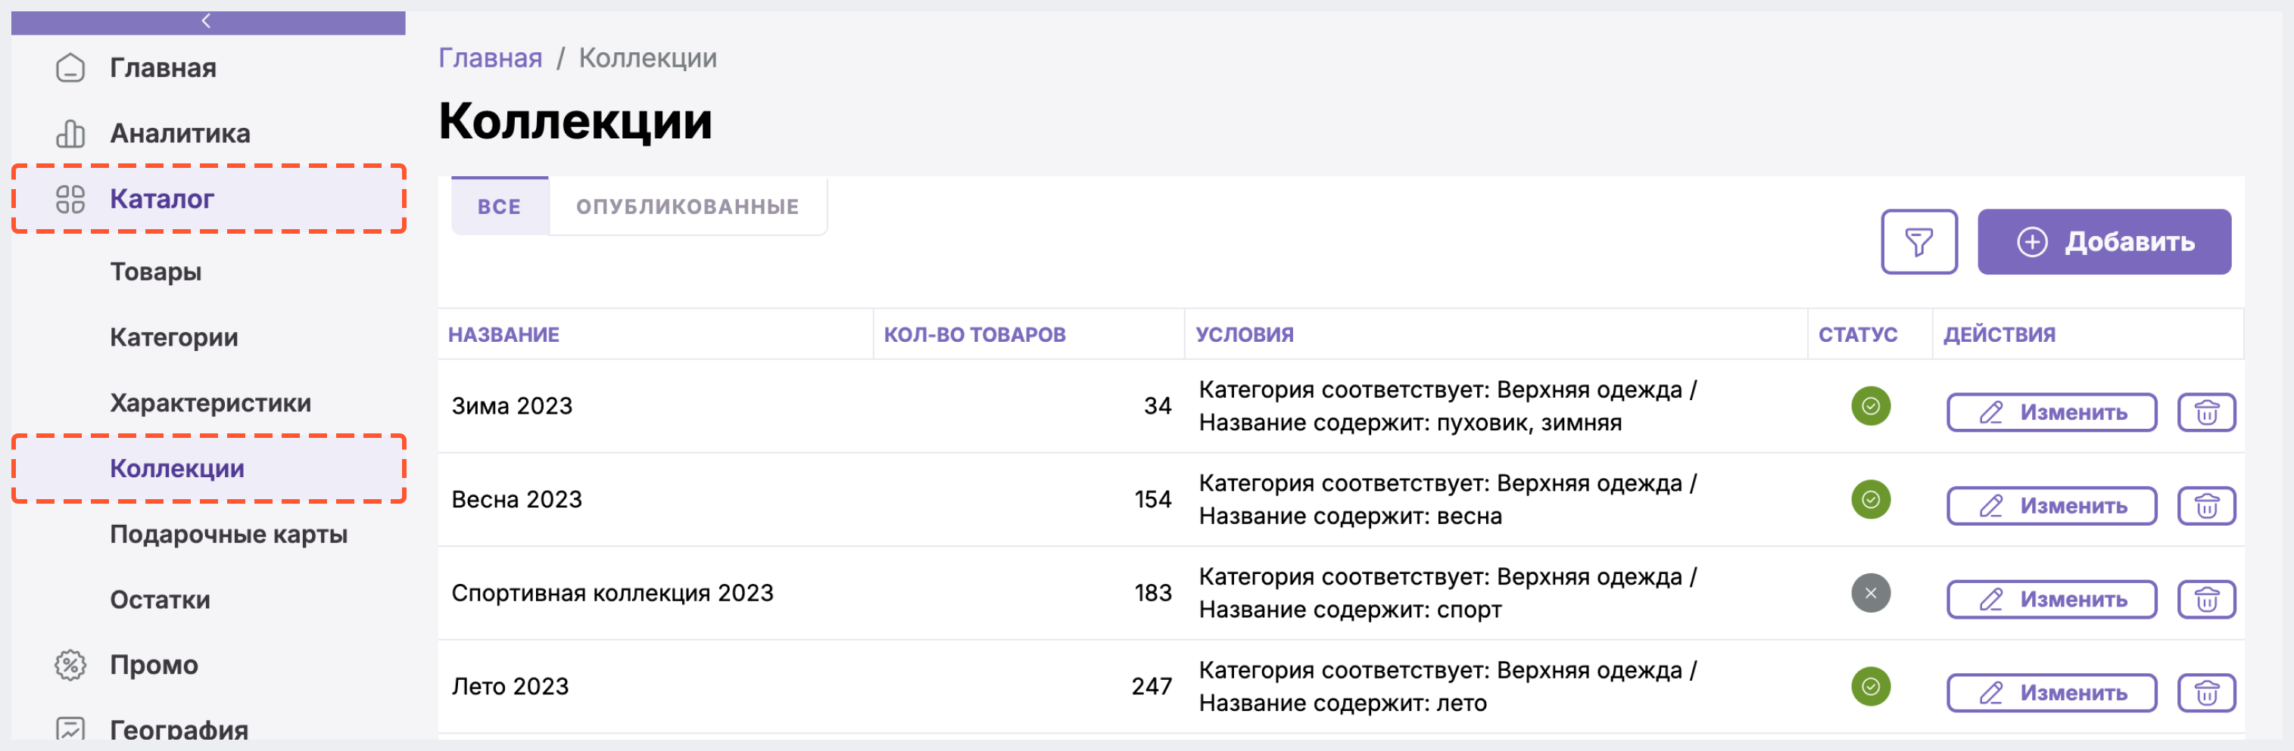Open Характеристики submenu item
Image resolution: width=2294 pixels, height=751 pixels.
210,403
